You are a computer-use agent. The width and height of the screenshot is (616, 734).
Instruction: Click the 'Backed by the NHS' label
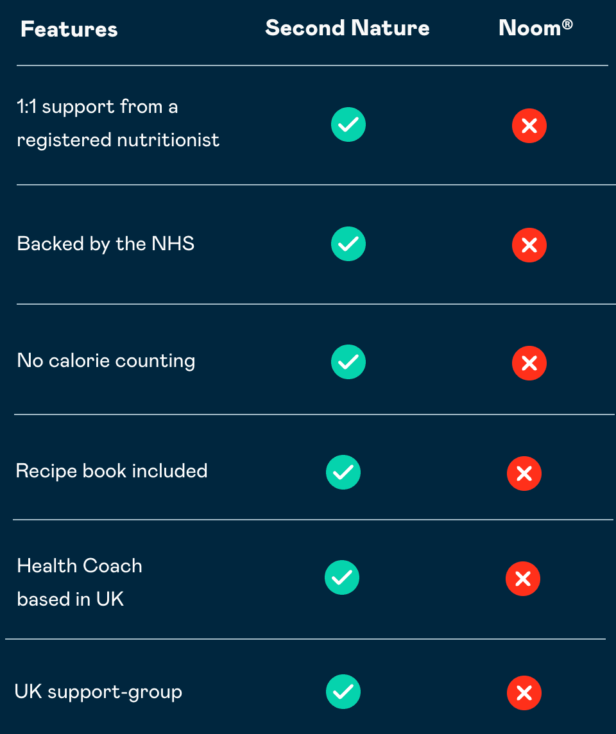(106, 244)
